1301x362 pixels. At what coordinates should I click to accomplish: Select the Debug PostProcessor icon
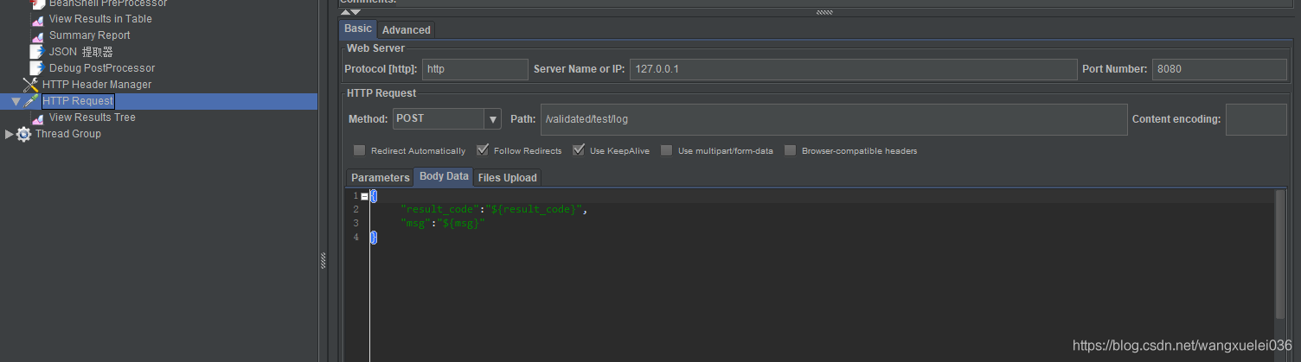pyautogui.click(x=36, y=68)
